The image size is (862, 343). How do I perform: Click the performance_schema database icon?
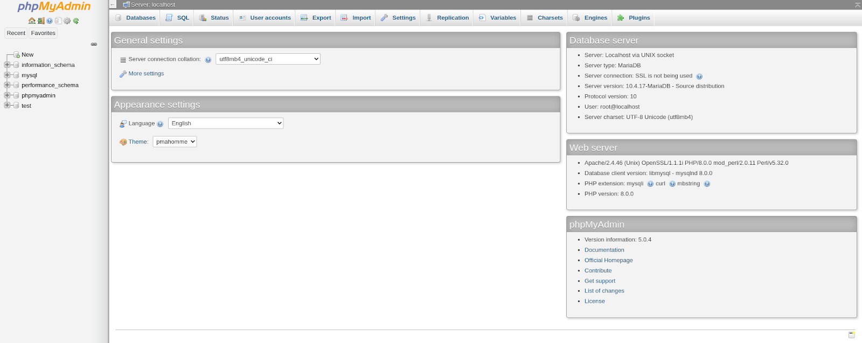[16, 85]
